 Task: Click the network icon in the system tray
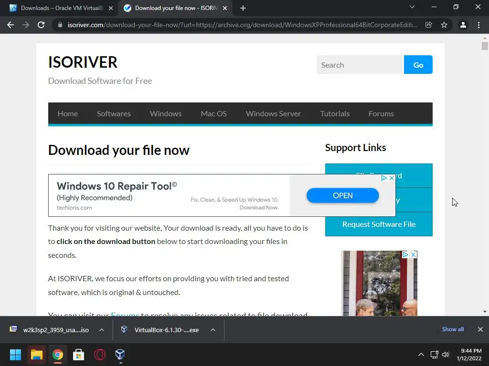pyautogui.click(x=435, y=355)
